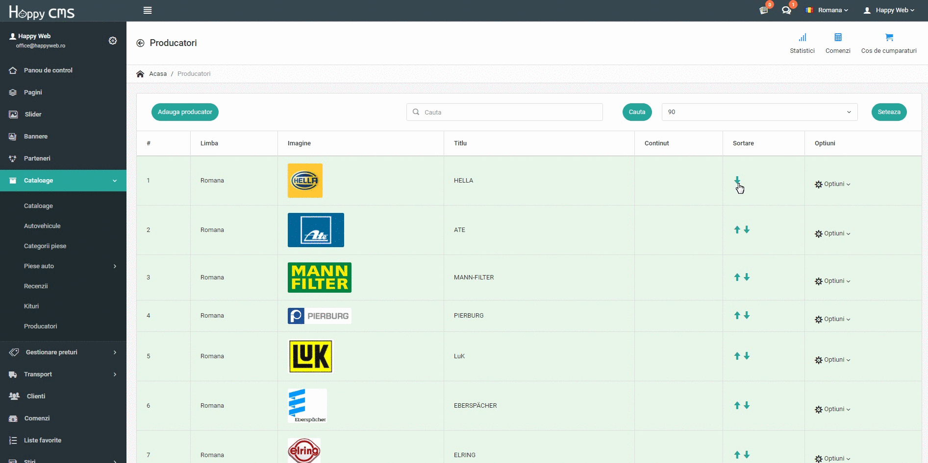928x463 pixels.
Task: Open the chat messages icon
Action: [786, 10]
